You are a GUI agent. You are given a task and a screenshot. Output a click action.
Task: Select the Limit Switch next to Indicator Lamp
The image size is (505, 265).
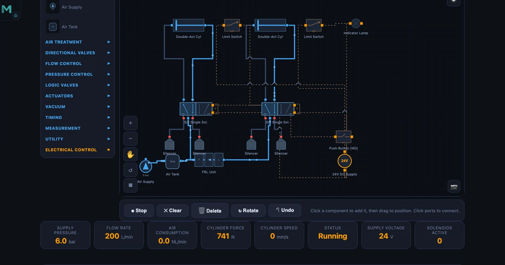click(x=314, y=26)
